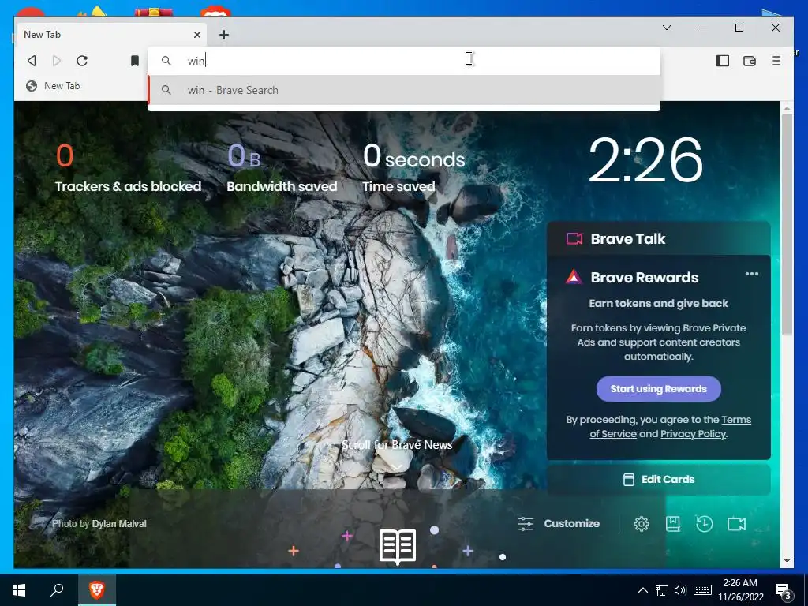The height and width of the screenshot is (606, 808).
Task: Select the New Tab tab title
Action: pos(43,35)
